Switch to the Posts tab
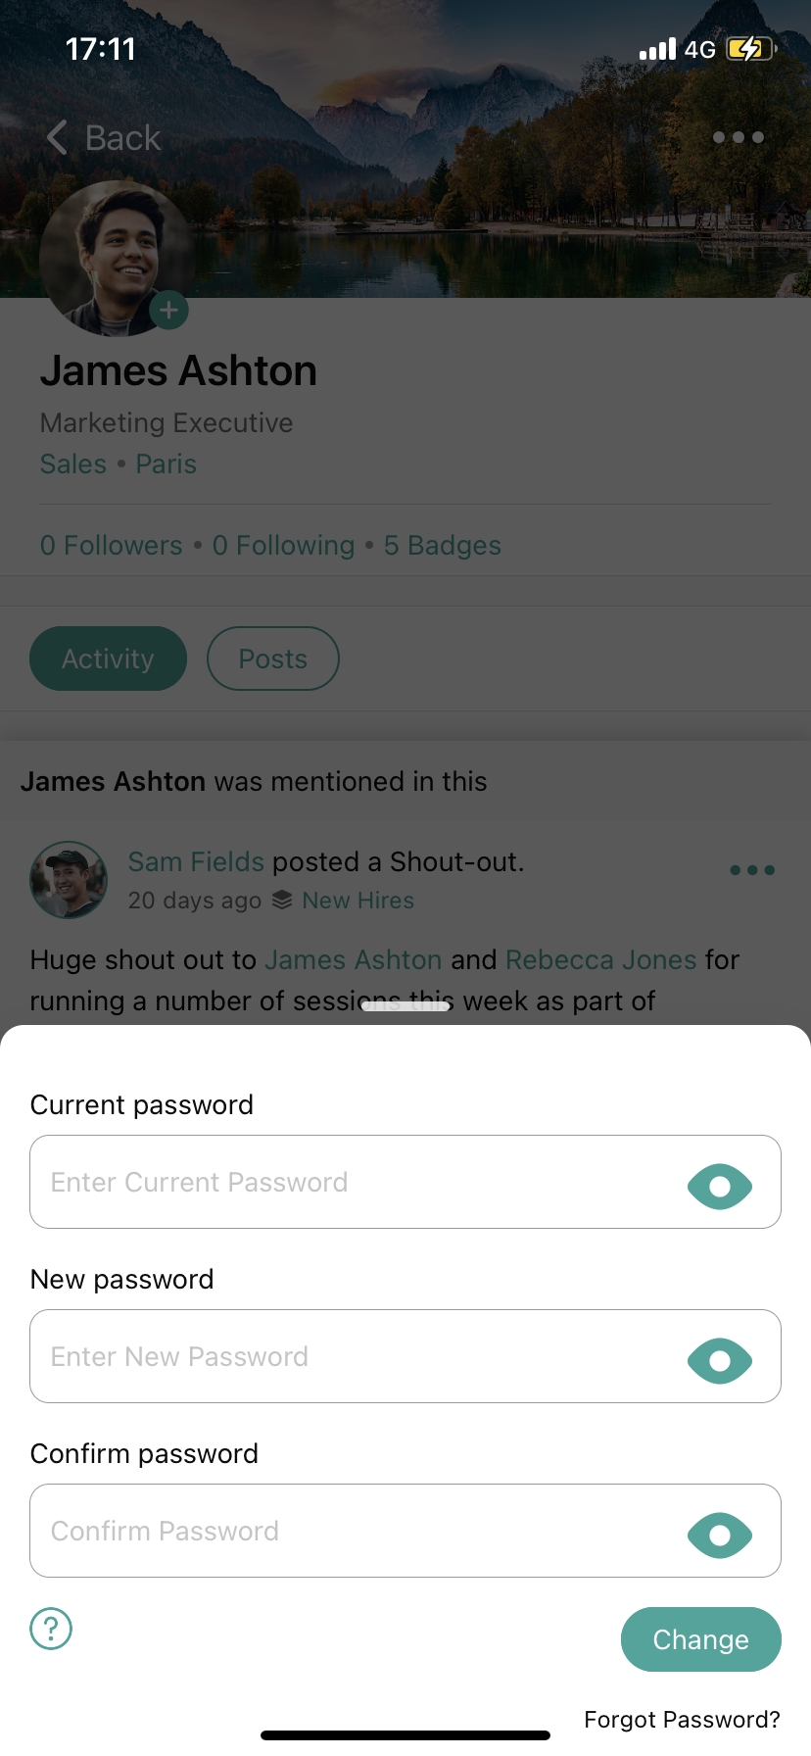This screenshot has width=811, height=1756. pos(273,658)
